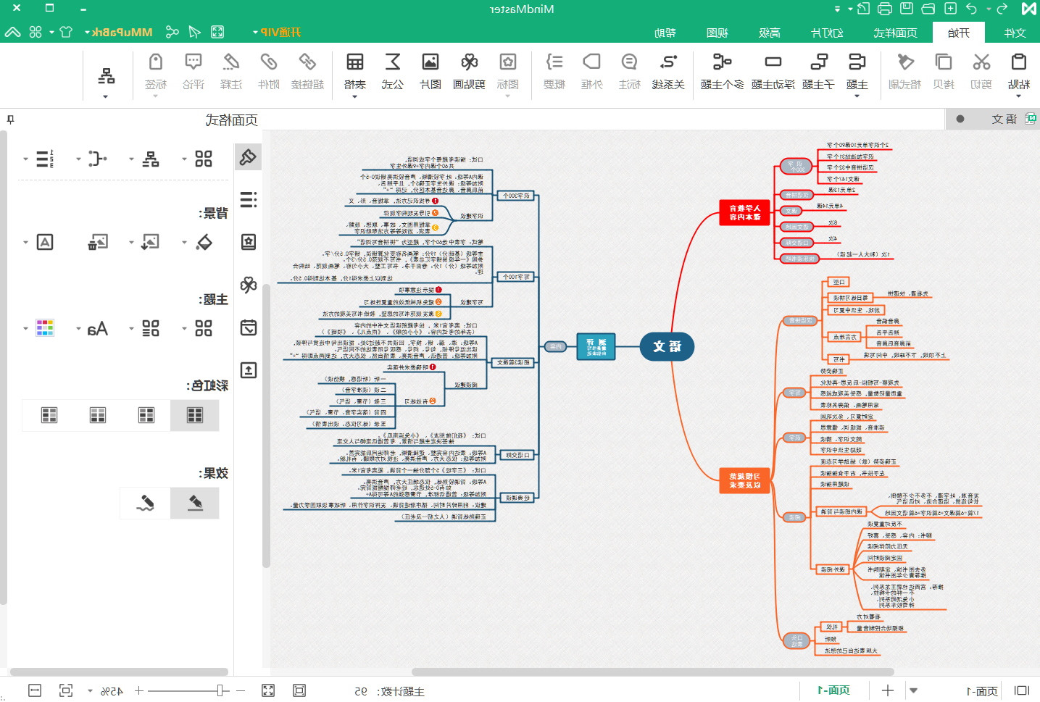Expand the Topic (主题) dropdown arrow
Image resolution: width=1040 pixels, height=702 pixels.
pyautogui.click(x=857, y=95)
